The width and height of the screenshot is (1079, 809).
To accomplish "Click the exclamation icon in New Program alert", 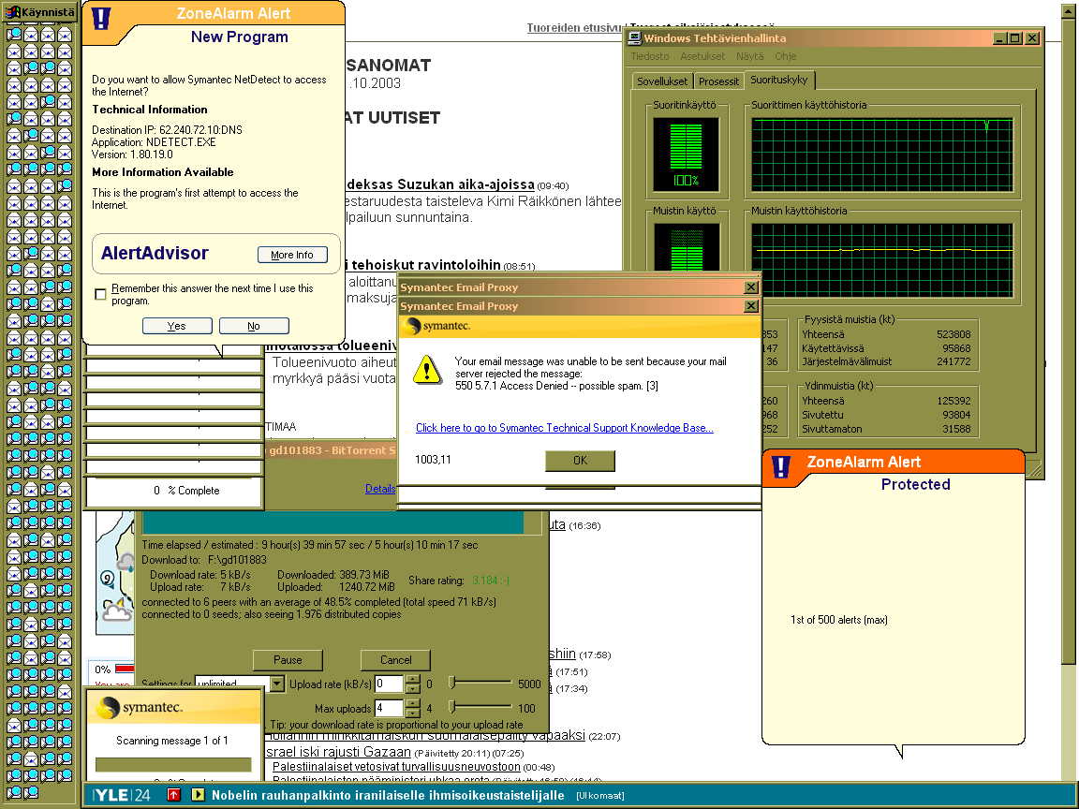I will point(101,18).
